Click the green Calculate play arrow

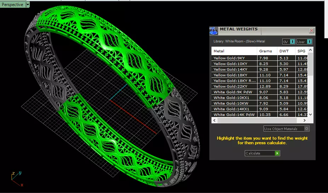click(x=277, y=153)
